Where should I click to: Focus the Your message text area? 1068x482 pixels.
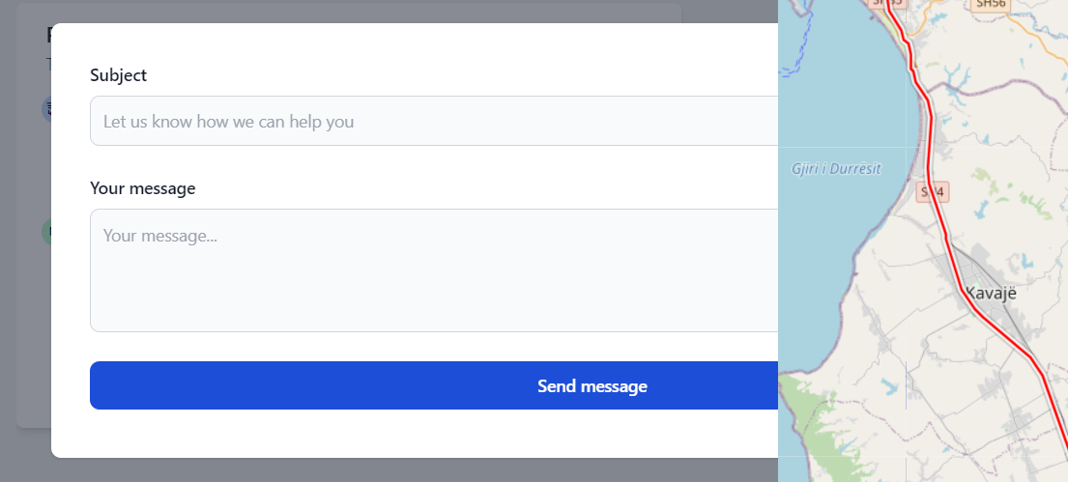pyautogui.click(x=434, y=270)
